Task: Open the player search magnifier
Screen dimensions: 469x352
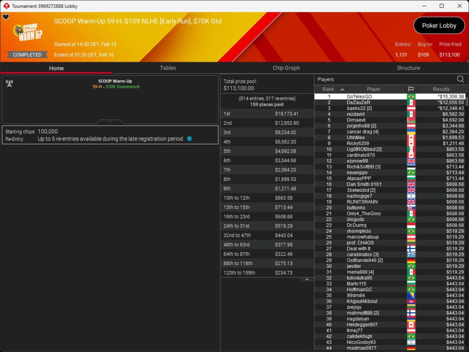Action: pos(460,79)
